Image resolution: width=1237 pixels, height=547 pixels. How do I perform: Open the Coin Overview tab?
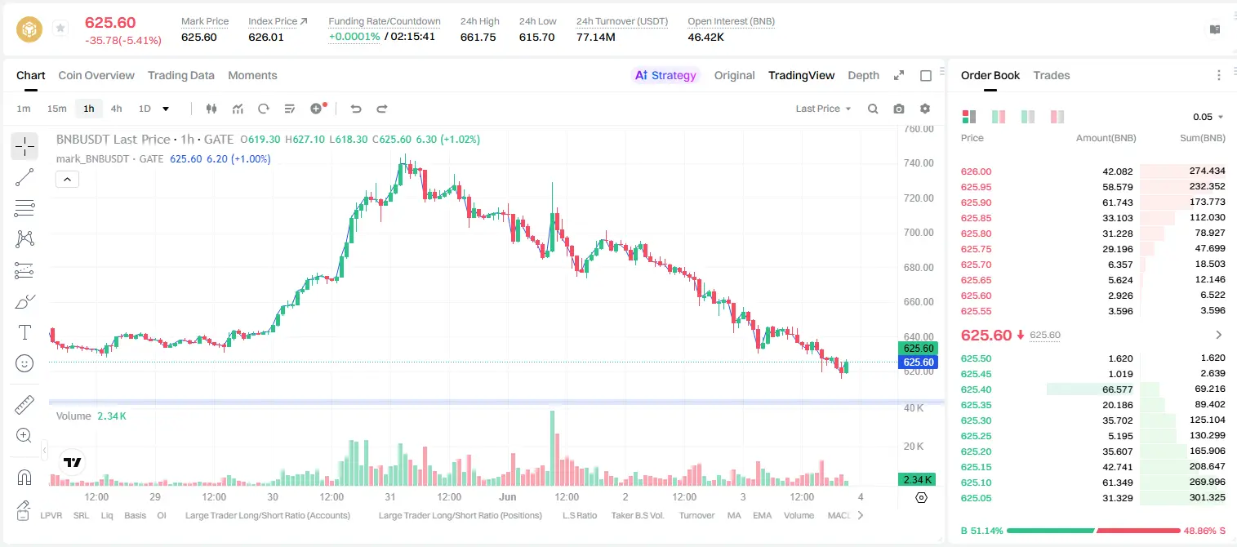click(96, 75)
